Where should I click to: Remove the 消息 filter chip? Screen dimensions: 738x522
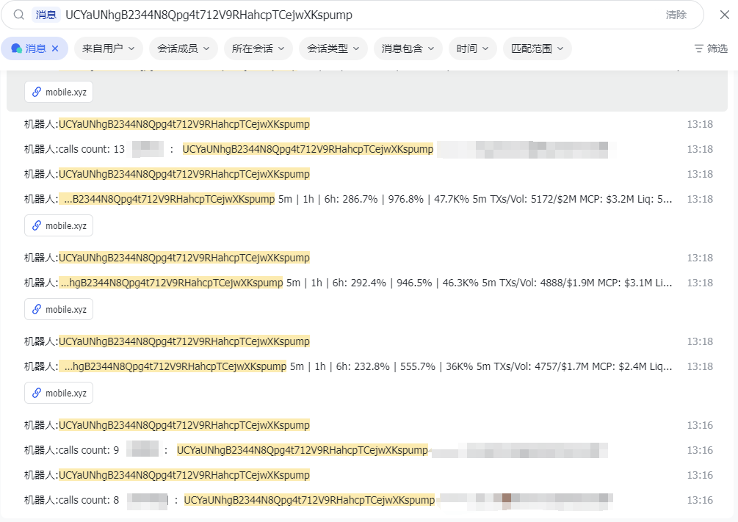(x=55, y=48)
